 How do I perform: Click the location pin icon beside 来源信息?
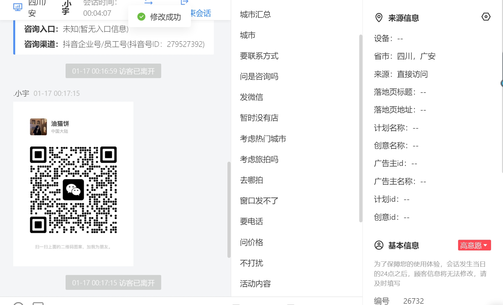379,18
